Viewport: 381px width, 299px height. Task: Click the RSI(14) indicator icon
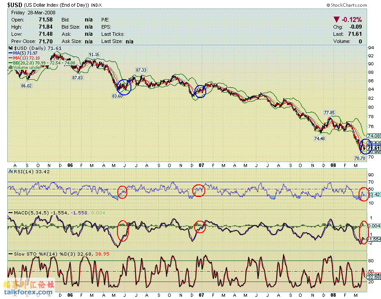[x=10, y=171]
